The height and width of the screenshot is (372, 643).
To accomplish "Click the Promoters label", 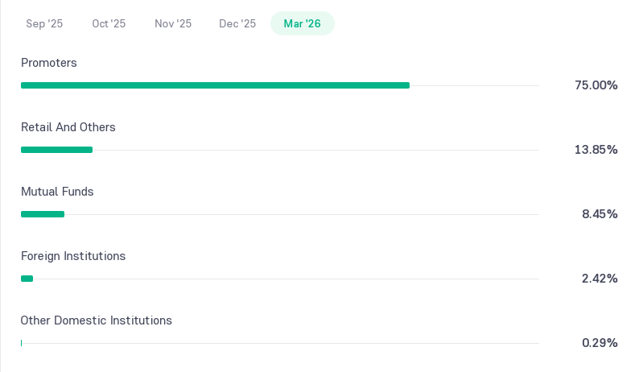I will (x=49, y=63).
